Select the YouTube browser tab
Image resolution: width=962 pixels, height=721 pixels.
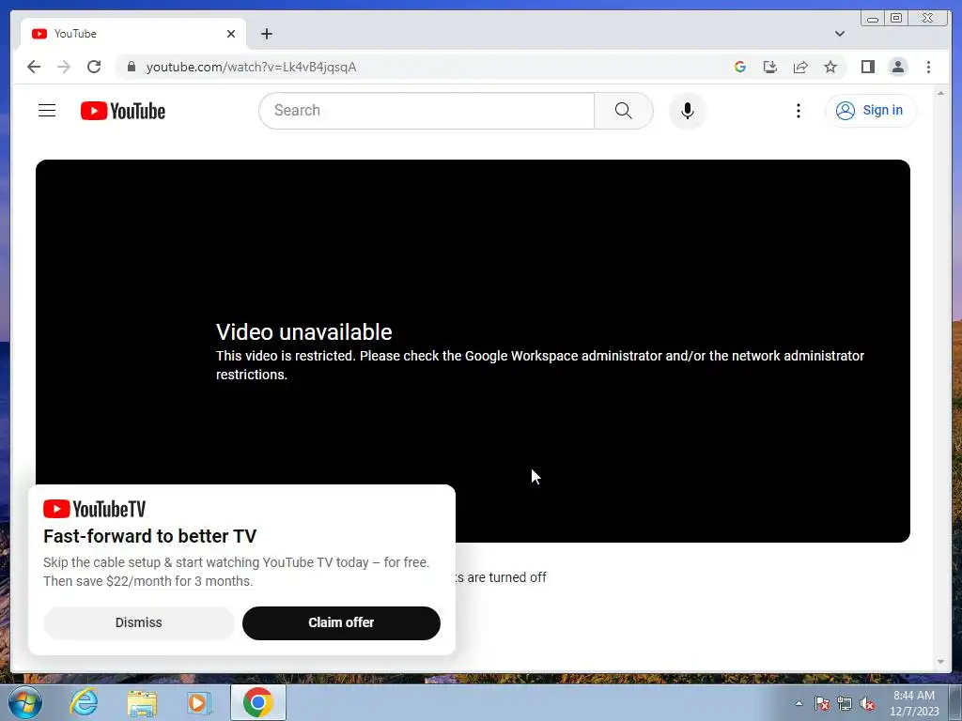pyautogui.click(x=133, y=34)
